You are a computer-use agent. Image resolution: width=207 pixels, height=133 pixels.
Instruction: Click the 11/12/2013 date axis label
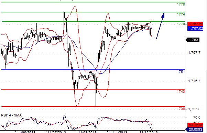tap(149, 132)
